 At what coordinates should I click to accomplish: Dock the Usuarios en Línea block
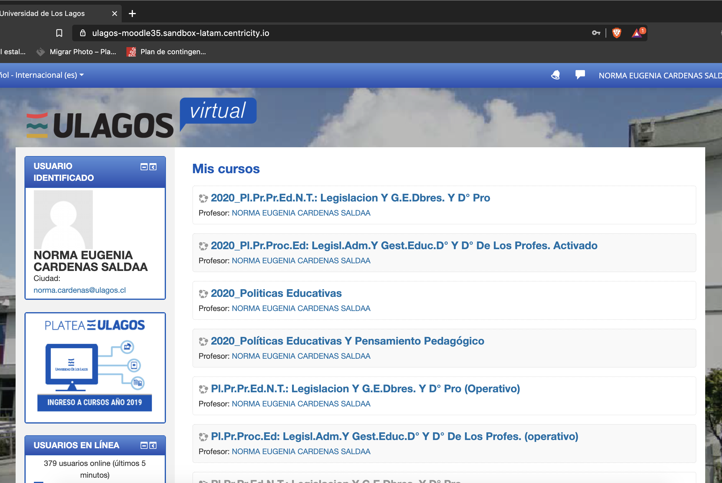coord(153,445)
